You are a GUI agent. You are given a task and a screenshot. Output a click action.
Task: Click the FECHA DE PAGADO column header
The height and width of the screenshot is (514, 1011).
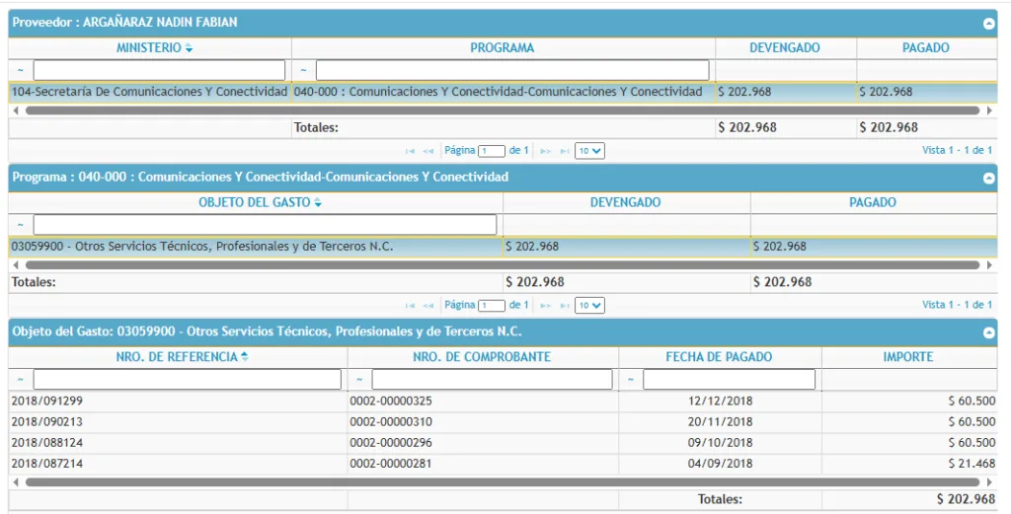coord(719,357)
